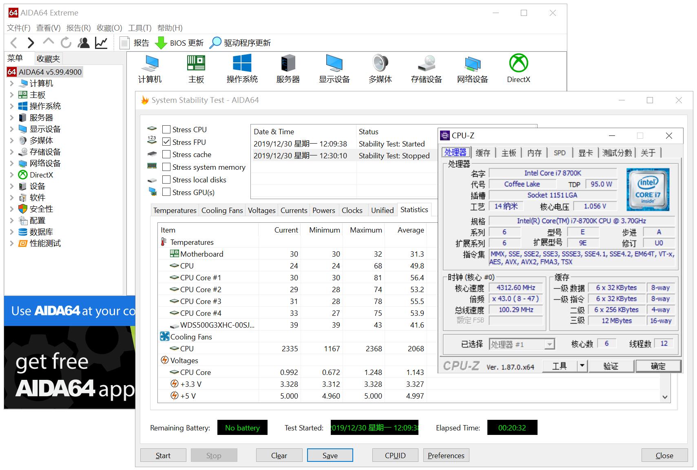
Task: Click the Close button in Stability Test
Action: pyautogui.click(x=664, y=455)
